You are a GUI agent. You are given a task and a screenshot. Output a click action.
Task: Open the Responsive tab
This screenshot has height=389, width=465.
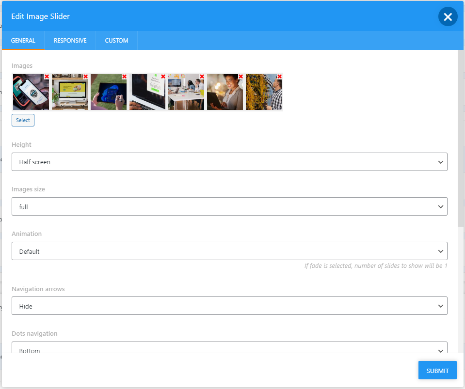click(70, 41)
